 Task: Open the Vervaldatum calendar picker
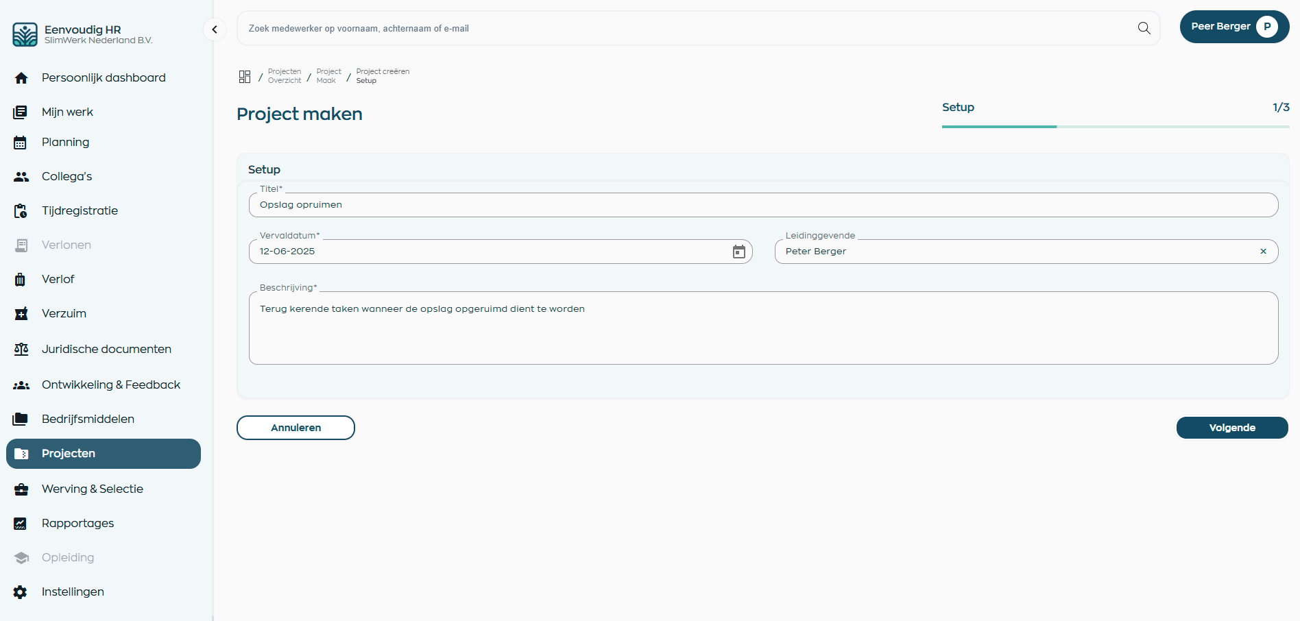coord(738,252)
